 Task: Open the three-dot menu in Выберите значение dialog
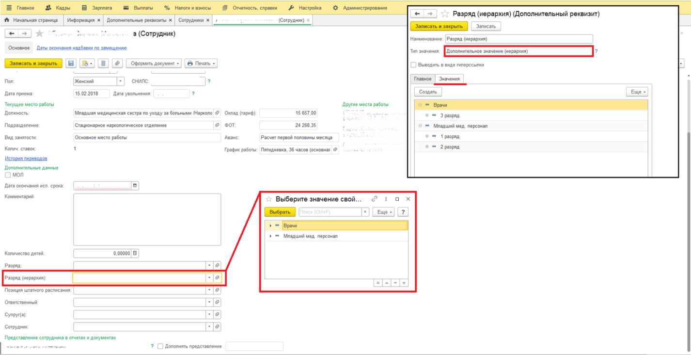click(x=386, y=199)
